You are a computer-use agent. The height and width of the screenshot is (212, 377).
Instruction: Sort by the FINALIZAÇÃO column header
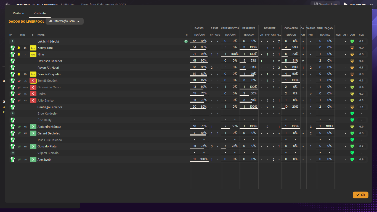tap(325, 28)
